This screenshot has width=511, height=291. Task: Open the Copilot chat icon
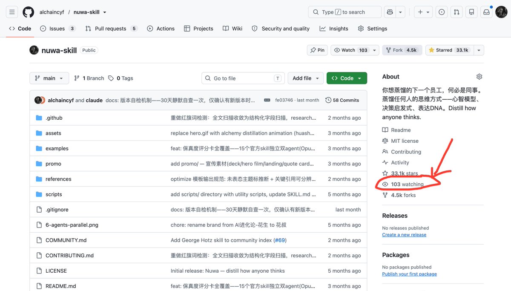[390, 12]
